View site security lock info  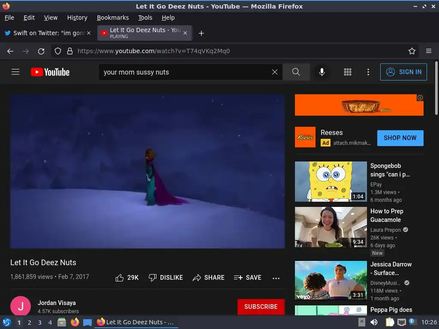tap(70, 51)
